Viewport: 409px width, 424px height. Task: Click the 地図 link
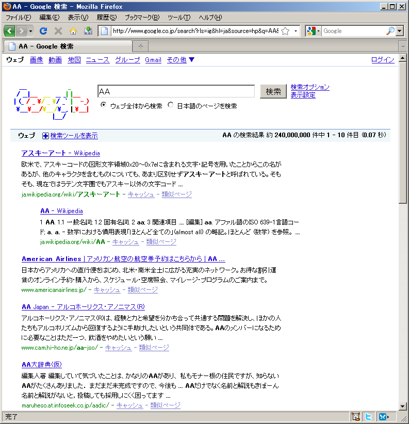pos(74,60)
